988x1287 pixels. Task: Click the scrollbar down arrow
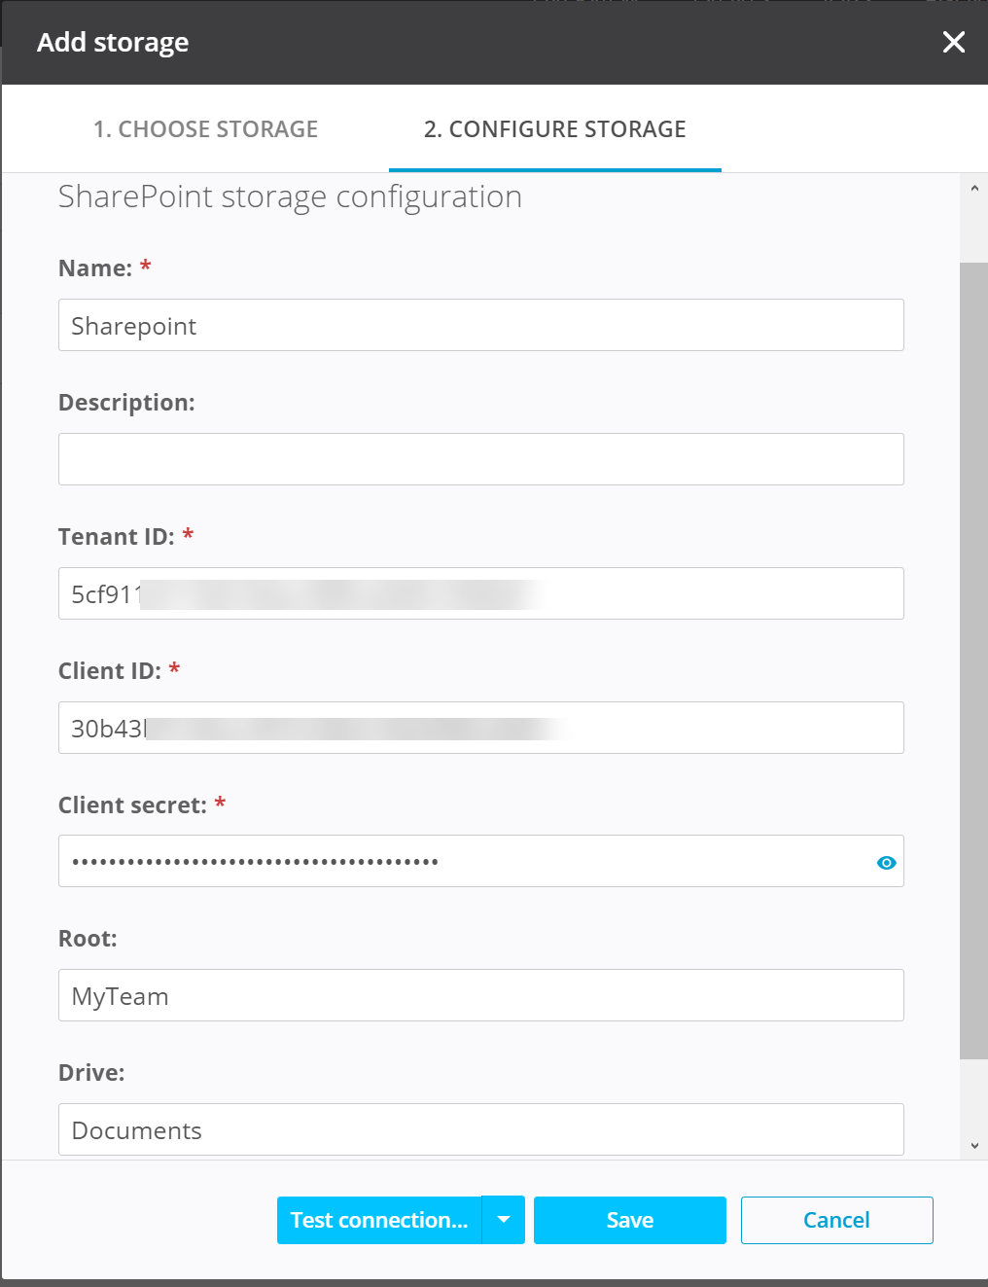[975, 1147]
